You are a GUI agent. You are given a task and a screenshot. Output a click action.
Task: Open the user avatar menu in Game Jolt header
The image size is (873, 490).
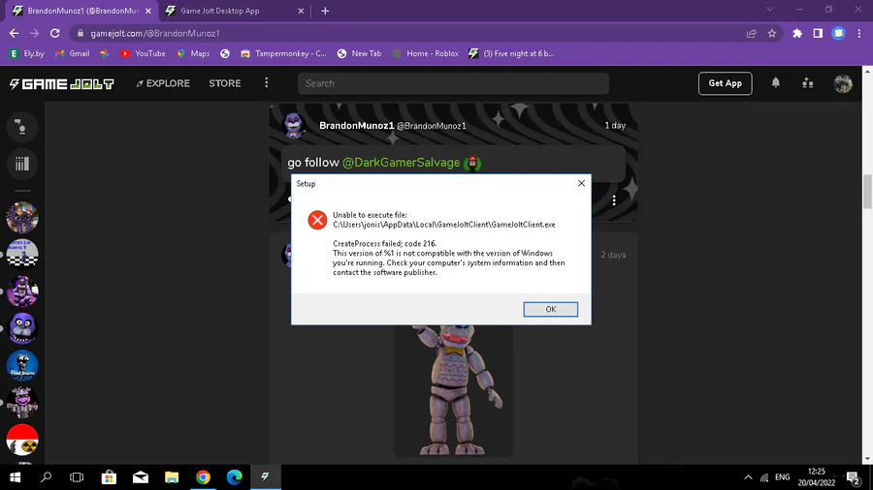tap(842, 83)
